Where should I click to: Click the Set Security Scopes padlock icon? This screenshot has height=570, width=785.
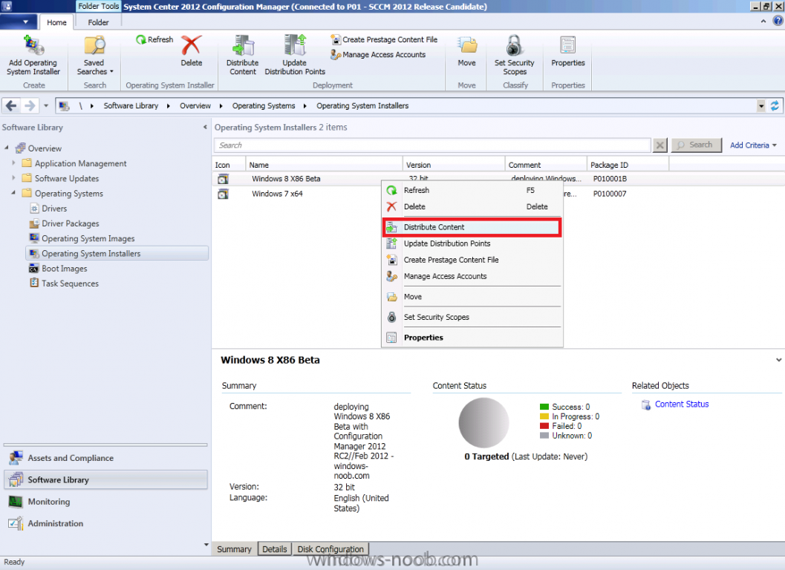[x=514, y=45]
